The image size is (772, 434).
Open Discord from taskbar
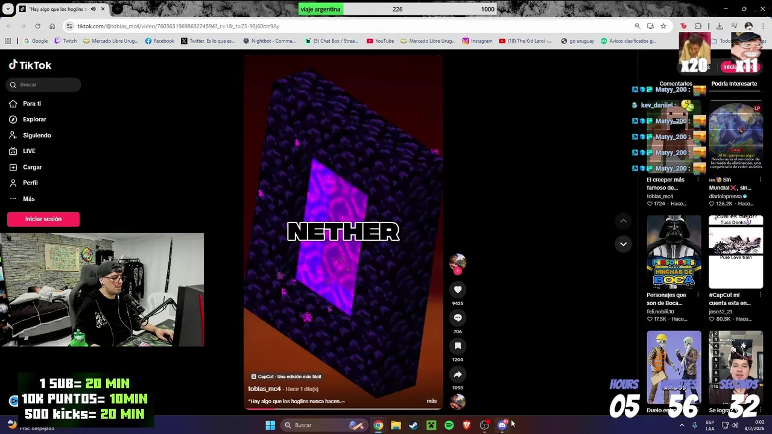tap(502, 425)
